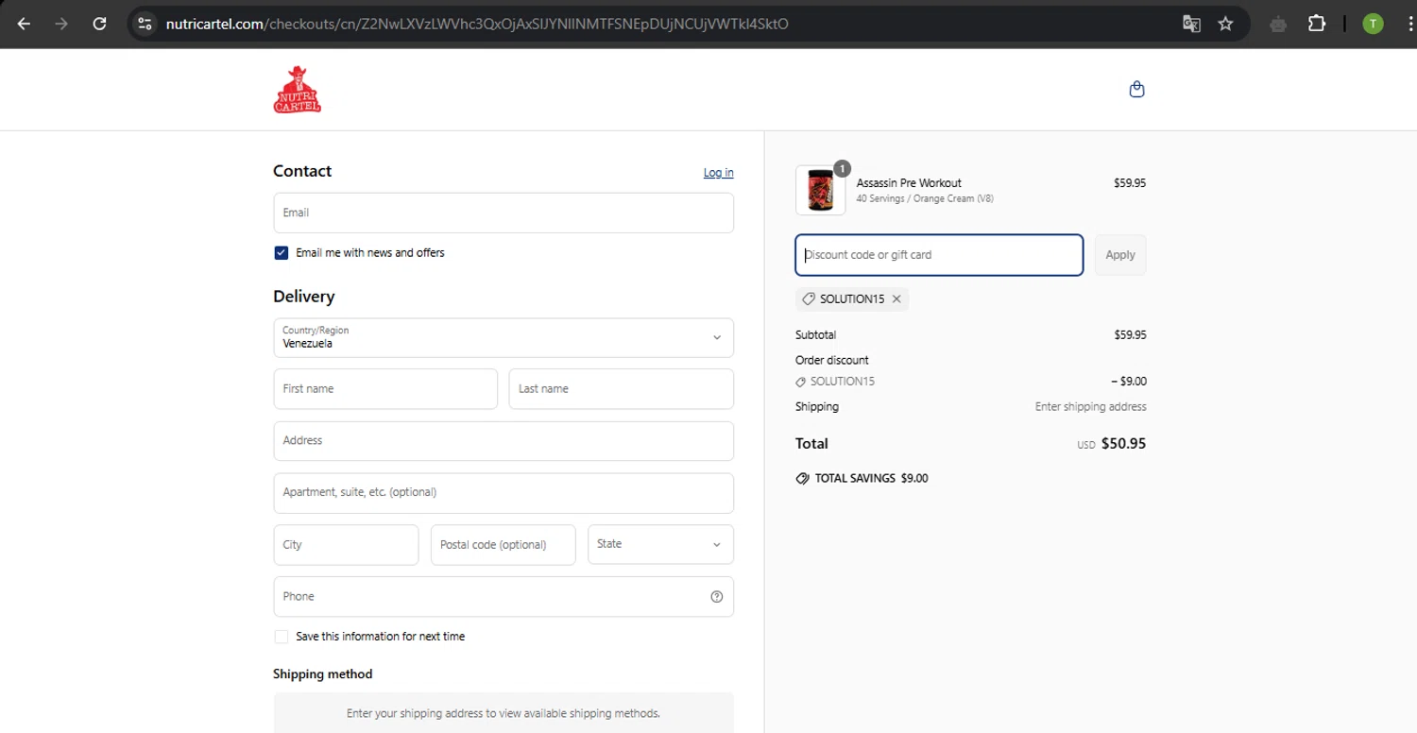Go forward in browser history
The height and width of the screenshot is (733, 1417).
pos(61,24)
